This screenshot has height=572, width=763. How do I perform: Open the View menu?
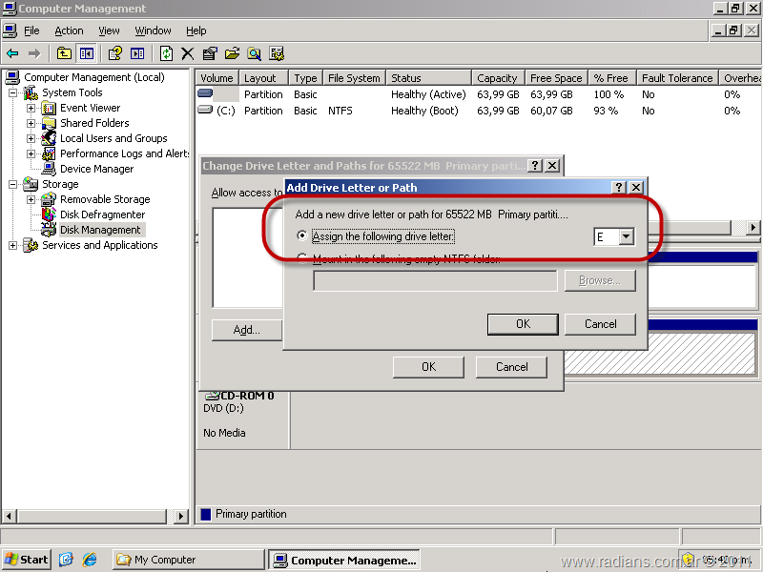click(x=109, y=31)
